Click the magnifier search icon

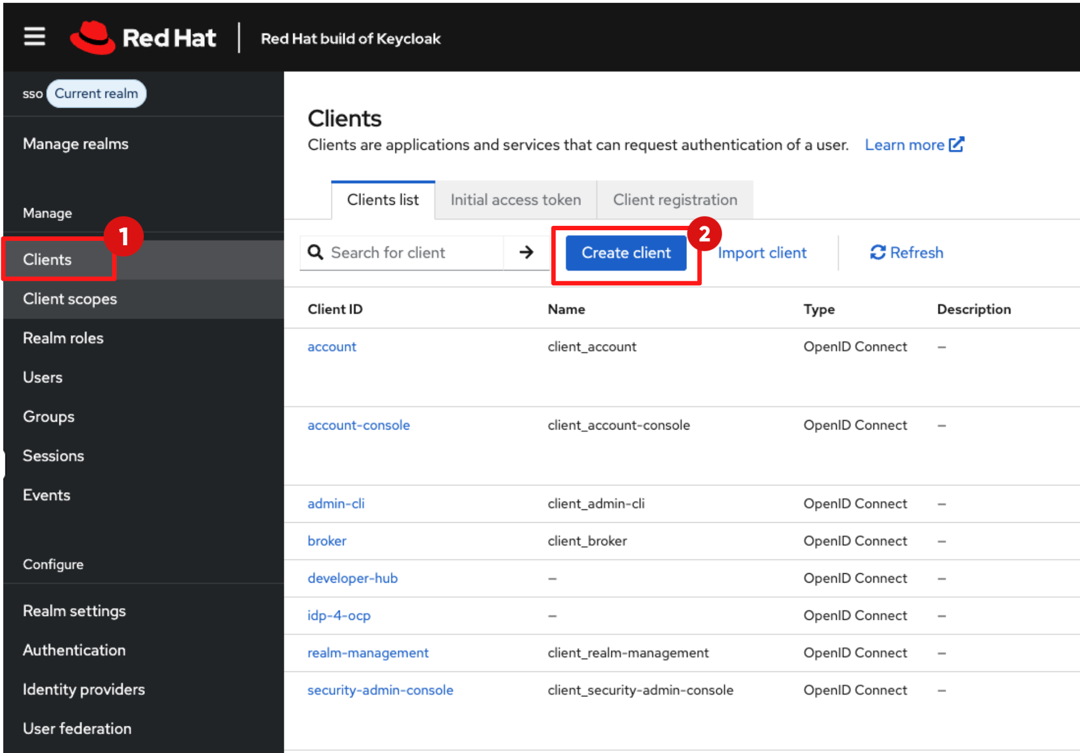click(315, 252)
